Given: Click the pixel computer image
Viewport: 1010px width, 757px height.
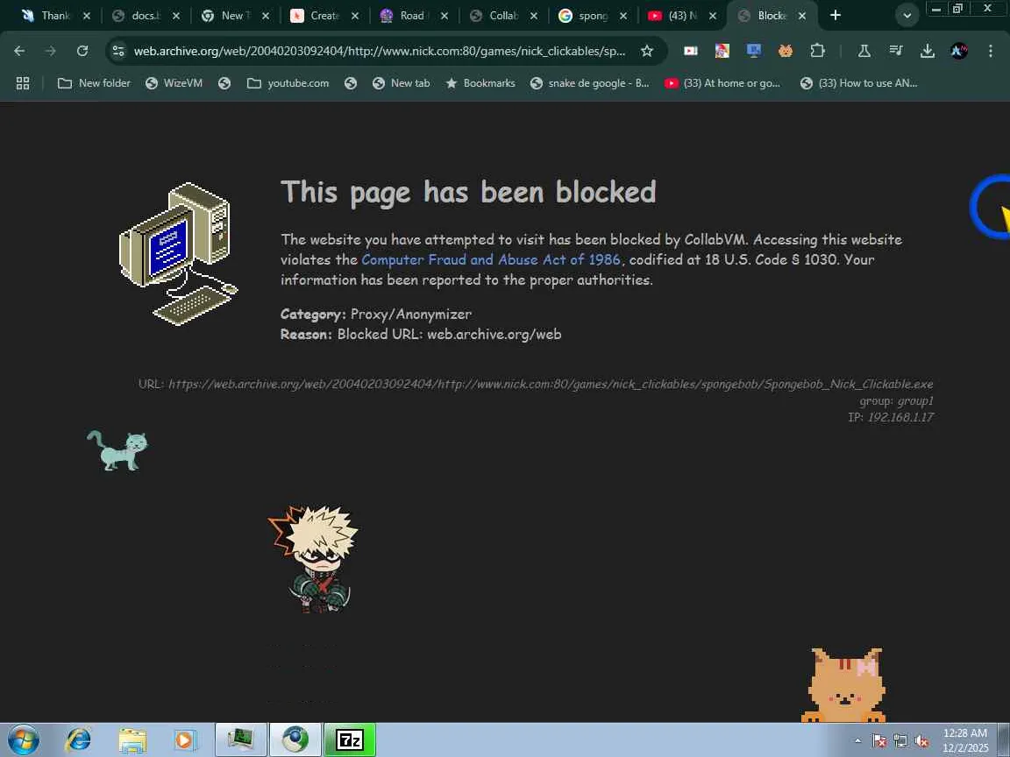Looking at the screenshot, I should (179, 253).
